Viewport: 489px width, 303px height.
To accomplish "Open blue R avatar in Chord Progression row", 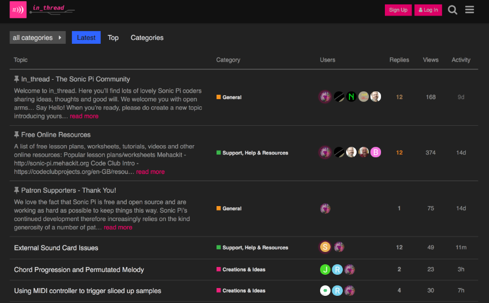I will [337, 269].
